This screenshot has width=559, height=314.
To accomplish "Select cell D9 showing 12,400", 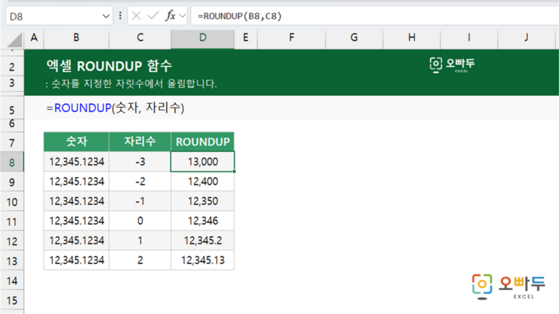I will tap(202, 182).
